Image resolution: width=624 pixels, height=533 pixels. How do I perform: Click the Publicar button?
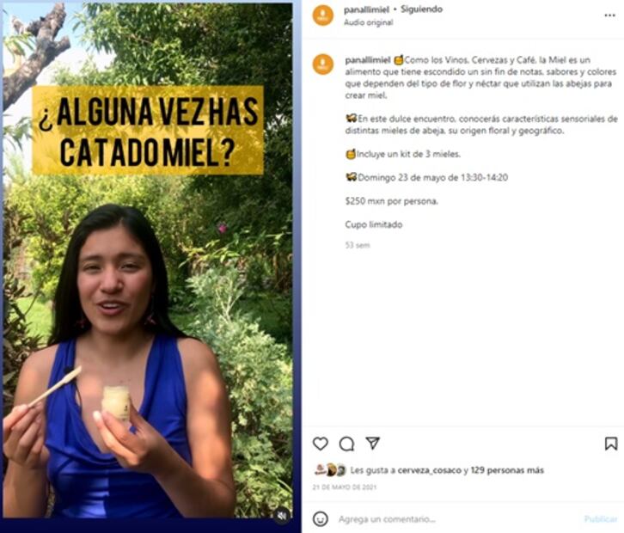[600, 518]
